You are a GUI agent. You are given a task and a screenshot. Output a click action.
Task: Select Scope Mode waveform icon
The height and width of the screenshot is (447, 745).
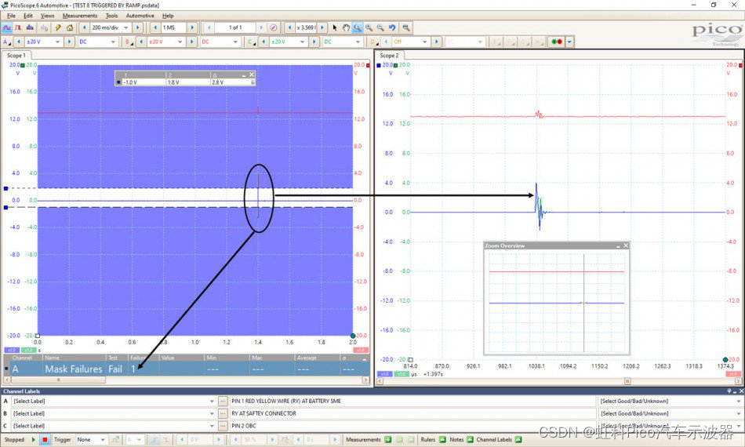point(6,28)
